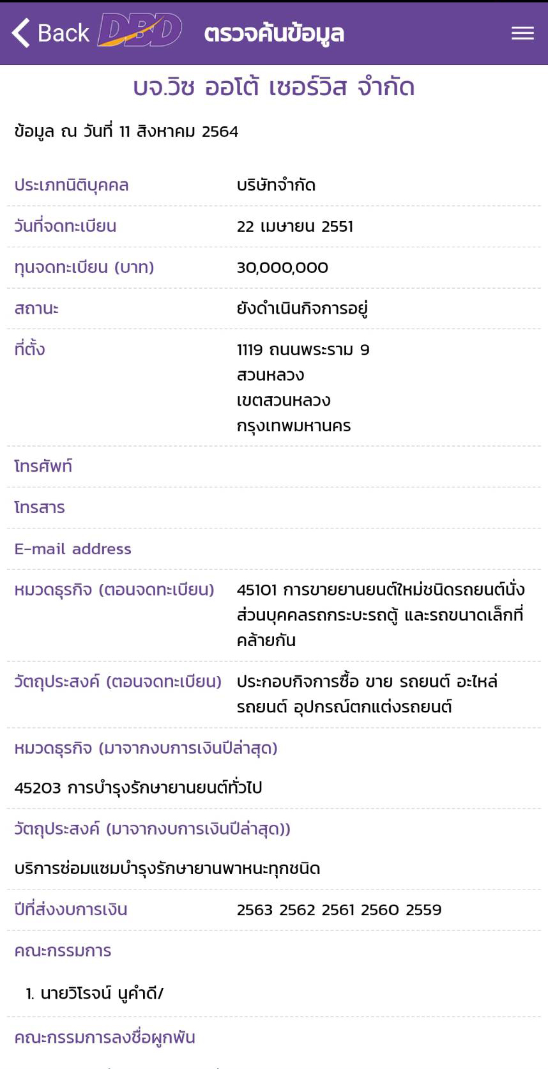Image resolution: width=548 pixels, height=1069 pixels.
Task: Tap the ข้อมูล ณ วันที่ 11 สิงหาคม 2564 line
Action: (126, 132)
